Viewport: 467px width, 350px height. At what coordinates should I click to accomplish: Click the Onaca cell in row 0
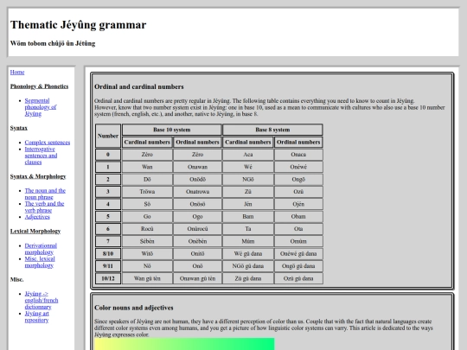pyautogui.click(x=298, y=155)
